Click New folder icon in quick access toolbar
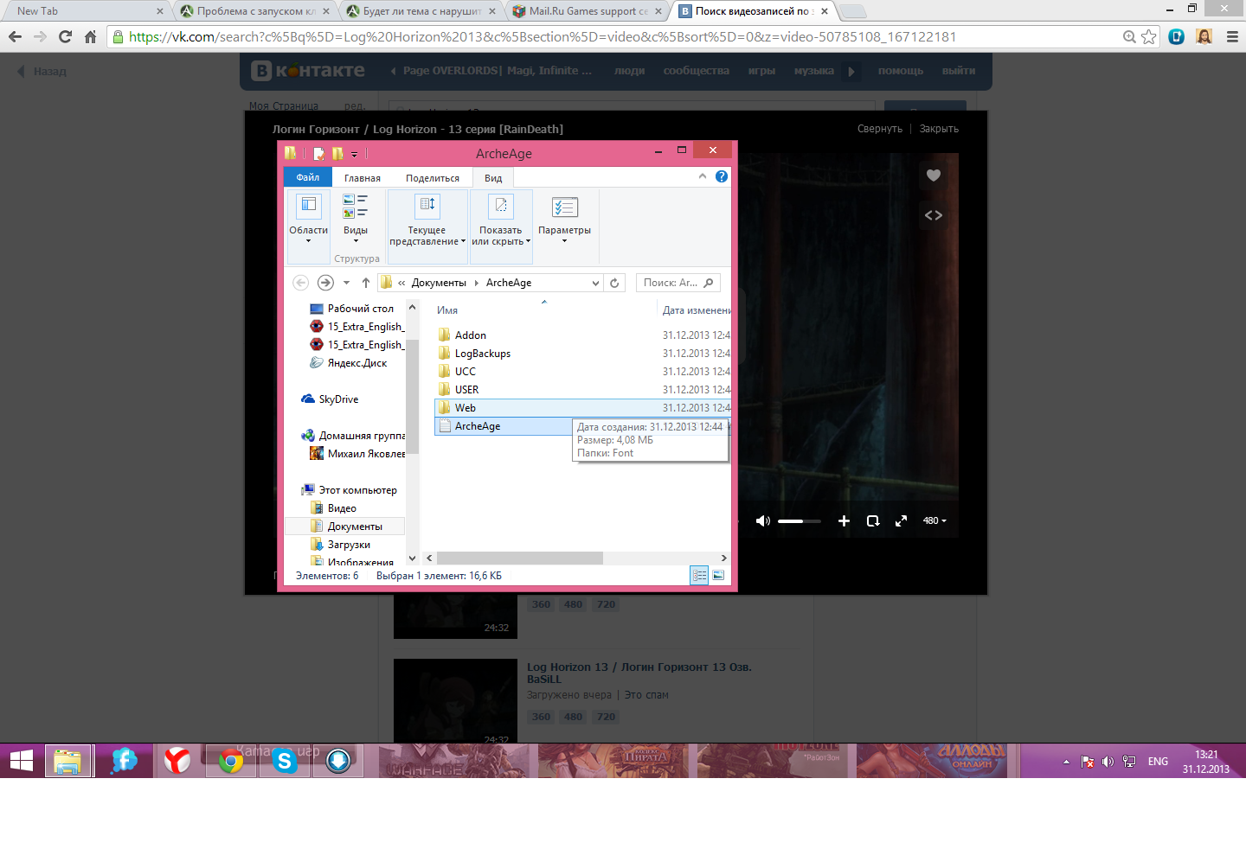 (337, 153)
